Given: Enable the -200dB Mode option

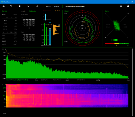Looking at the screenshot, I should click(x=81, y=80).
